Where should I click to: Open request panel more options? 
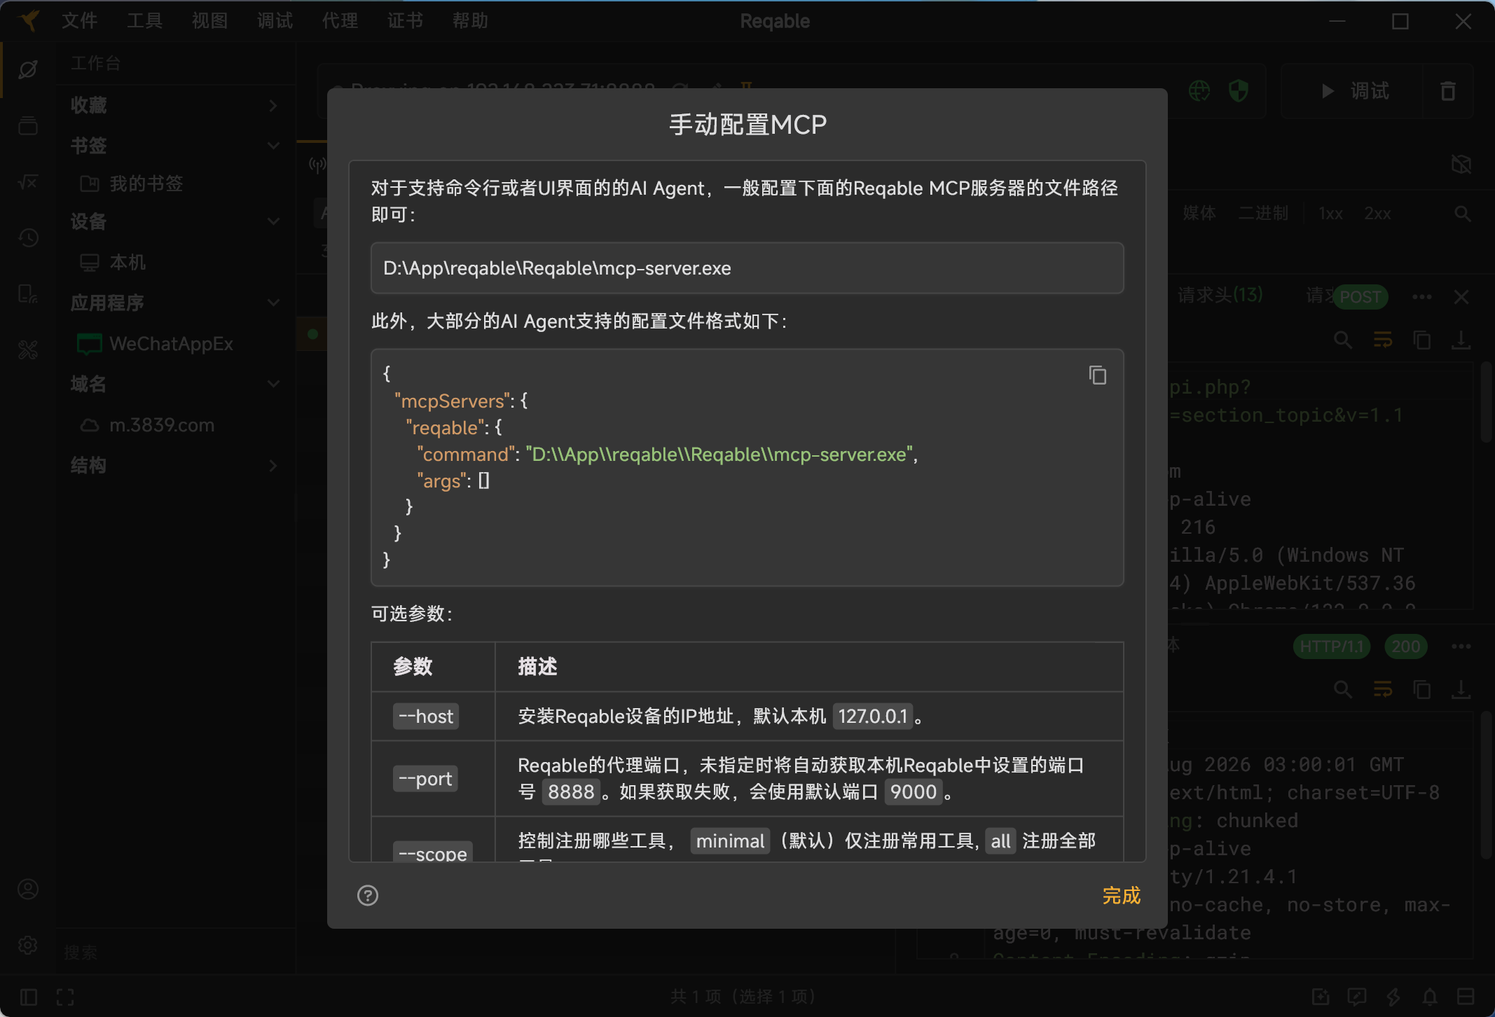point(1421,297)
